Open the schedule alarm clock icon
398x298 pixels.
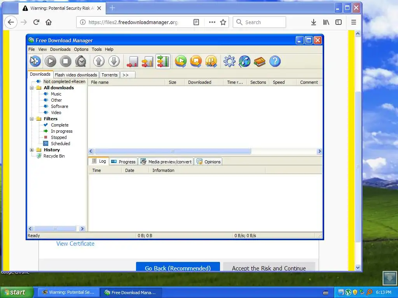coord(81,61)
